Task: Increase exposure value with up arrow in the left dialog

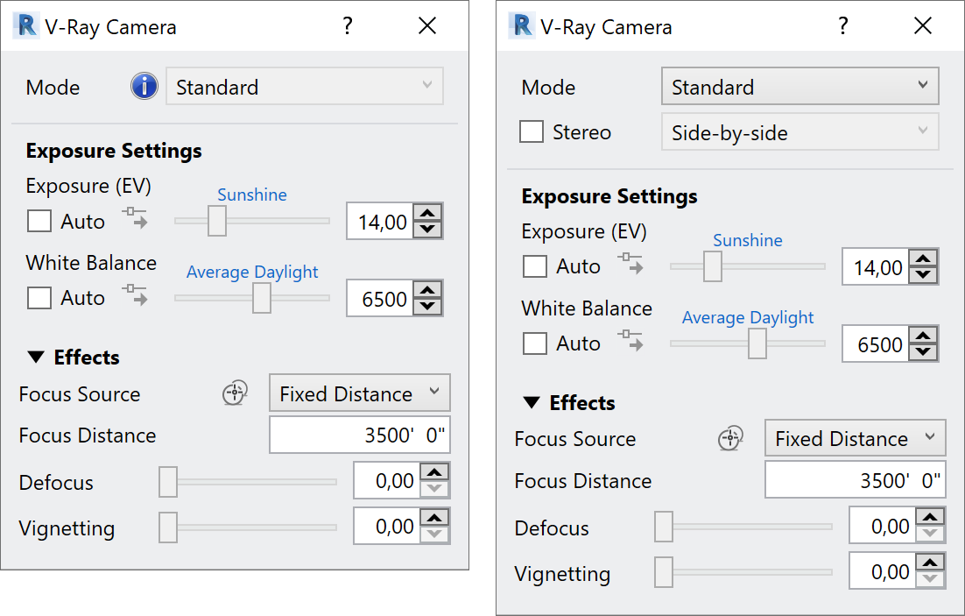Action: point(427,213)
